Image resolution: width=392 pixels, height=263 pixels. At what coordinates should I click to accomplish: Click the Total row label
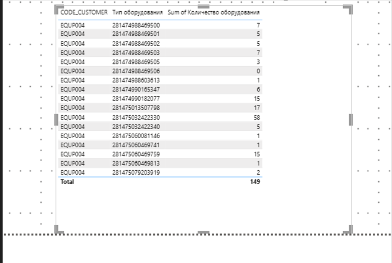click(67, 182)
